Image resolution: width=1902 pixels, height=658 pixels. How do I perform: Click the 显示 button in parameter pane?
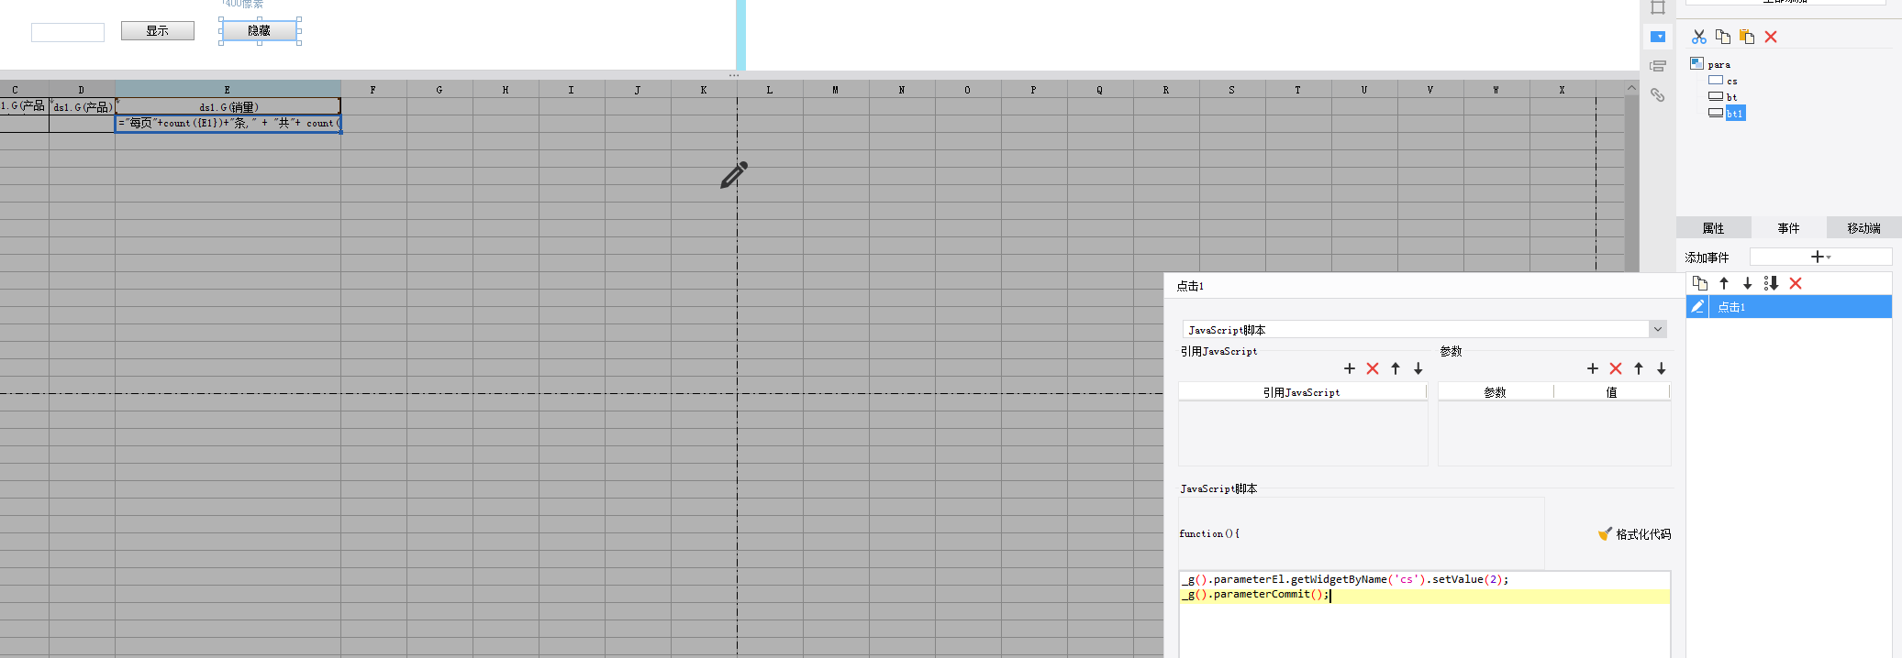pyautogui.click(x=158, y=30)
